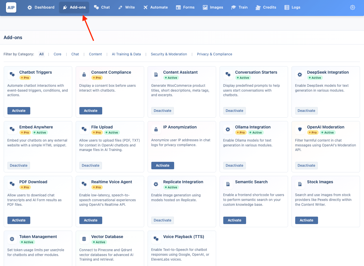This screenshot has height=266, width=364.
Task: Filter add-ons by Core category
Action: [x=57, y=54]
